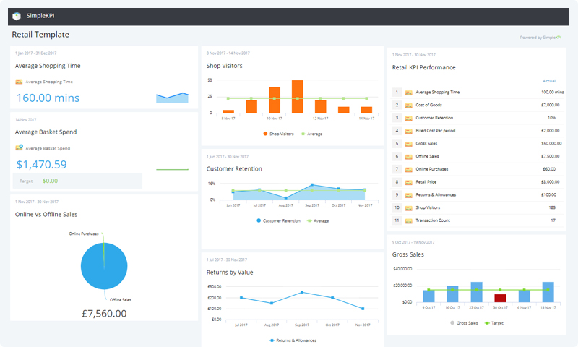Click the Average Shopping Time sparkline thumbnail
Image resolution: width=578 pixels, height=347 pixels.
172,98
